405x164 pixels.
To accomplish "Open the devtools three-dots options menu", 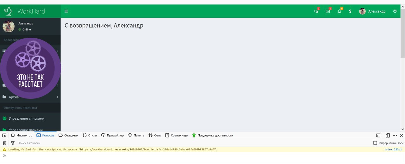I will coord(395,135).
